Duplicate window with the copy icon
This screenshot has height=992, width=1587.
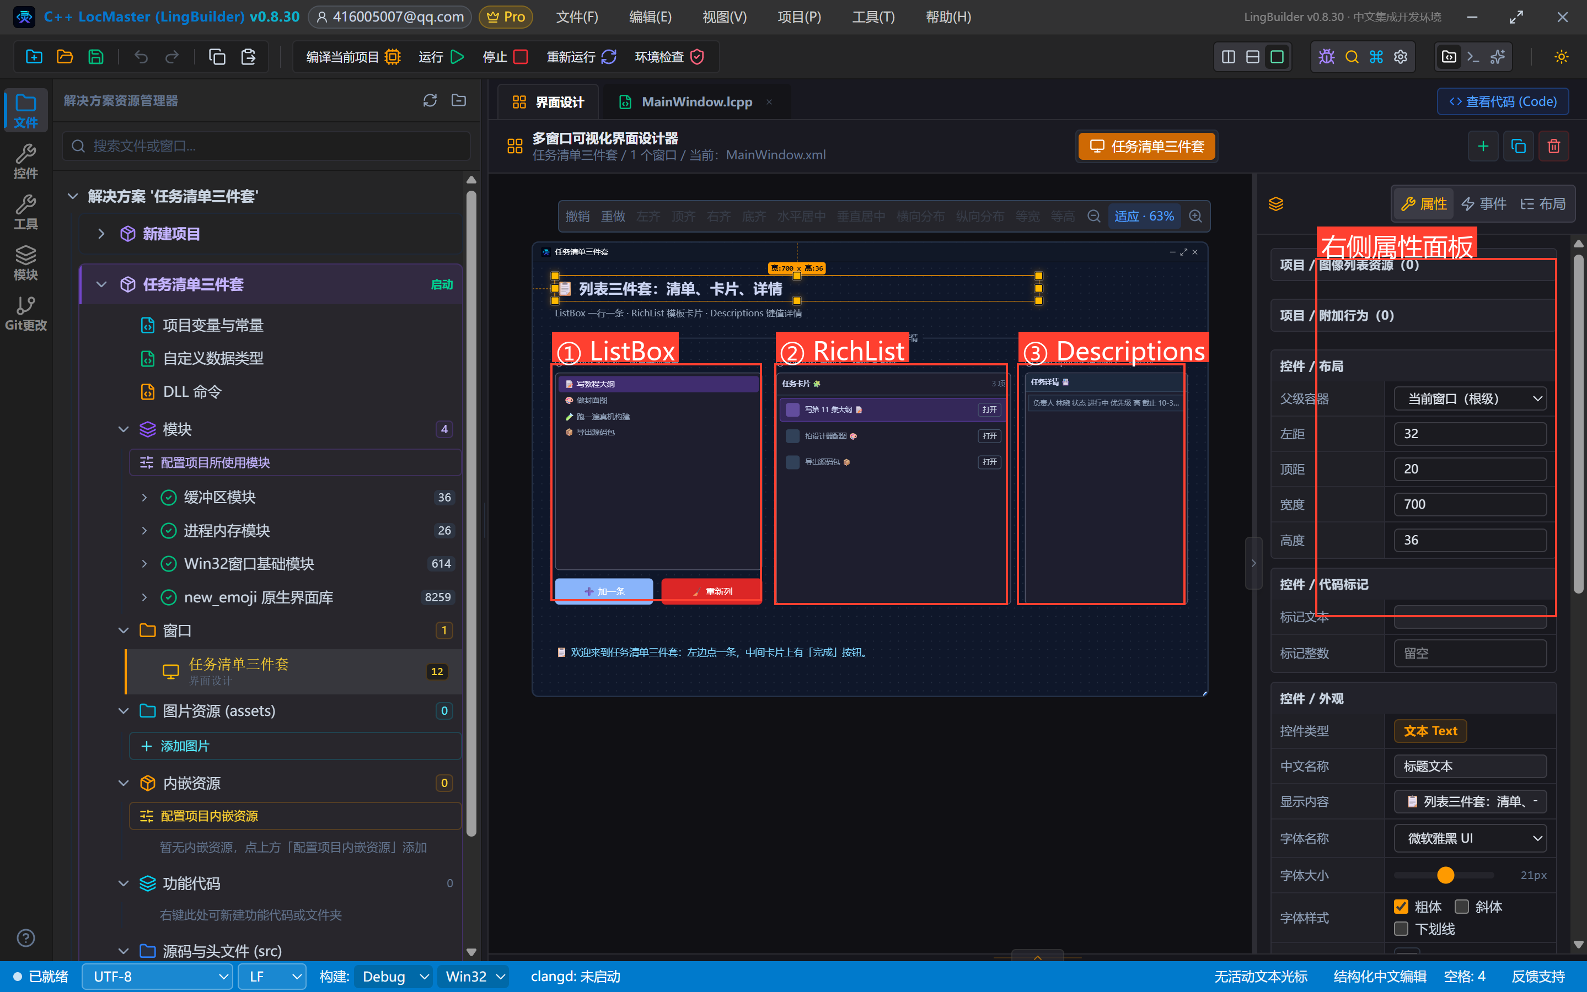tap(1518, 146)
